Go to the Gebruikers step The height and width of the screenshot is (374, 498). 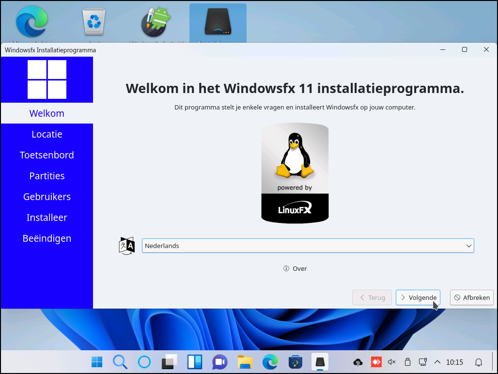[47, 197]
